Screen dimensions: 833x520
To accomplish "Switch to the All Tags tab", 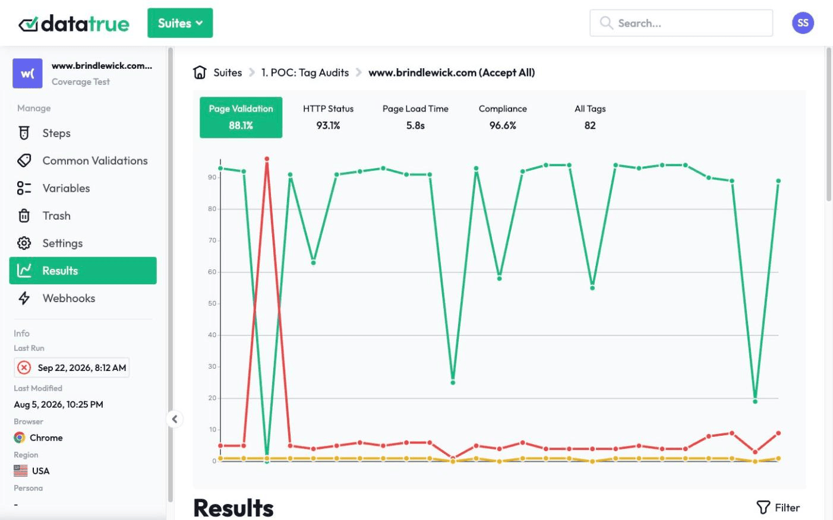I will click(x=590, y=118).
